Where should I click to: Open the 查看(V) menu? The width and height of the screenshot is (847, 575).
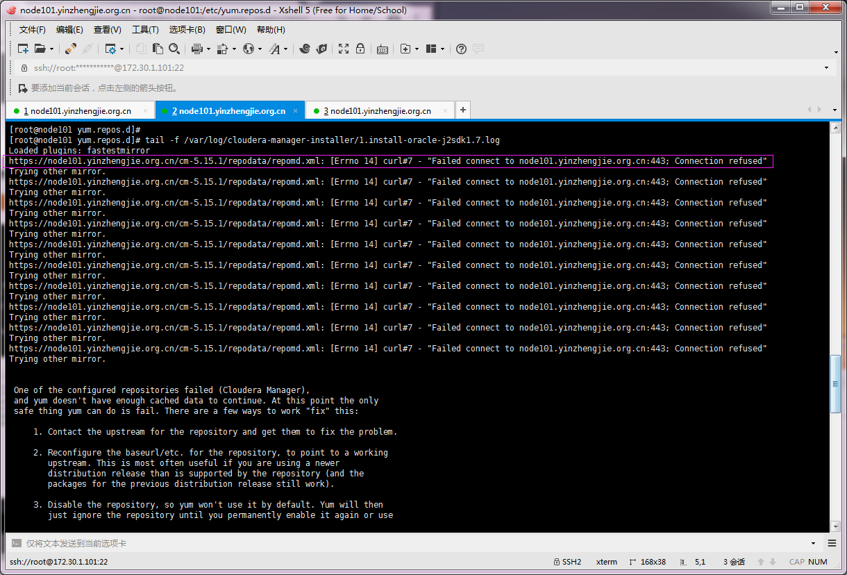[108, 30]
